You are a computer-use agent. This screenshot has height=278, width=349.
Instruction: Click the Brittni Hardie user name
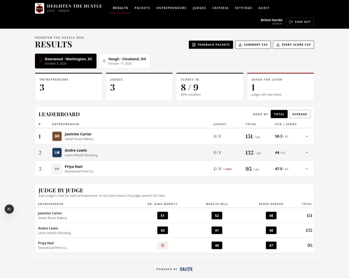(272, 20)
